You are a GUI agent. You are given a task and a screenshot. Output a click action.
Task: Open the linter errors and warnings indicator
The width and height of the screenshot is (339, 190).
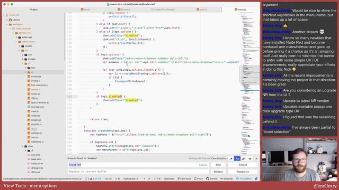pyautogui.click(x=93, y=179)
